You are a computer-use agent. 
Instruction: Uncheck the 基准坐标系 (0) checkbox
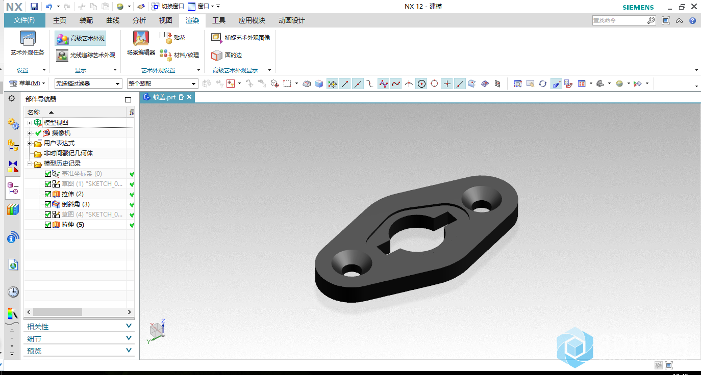(x=48, y=174)
